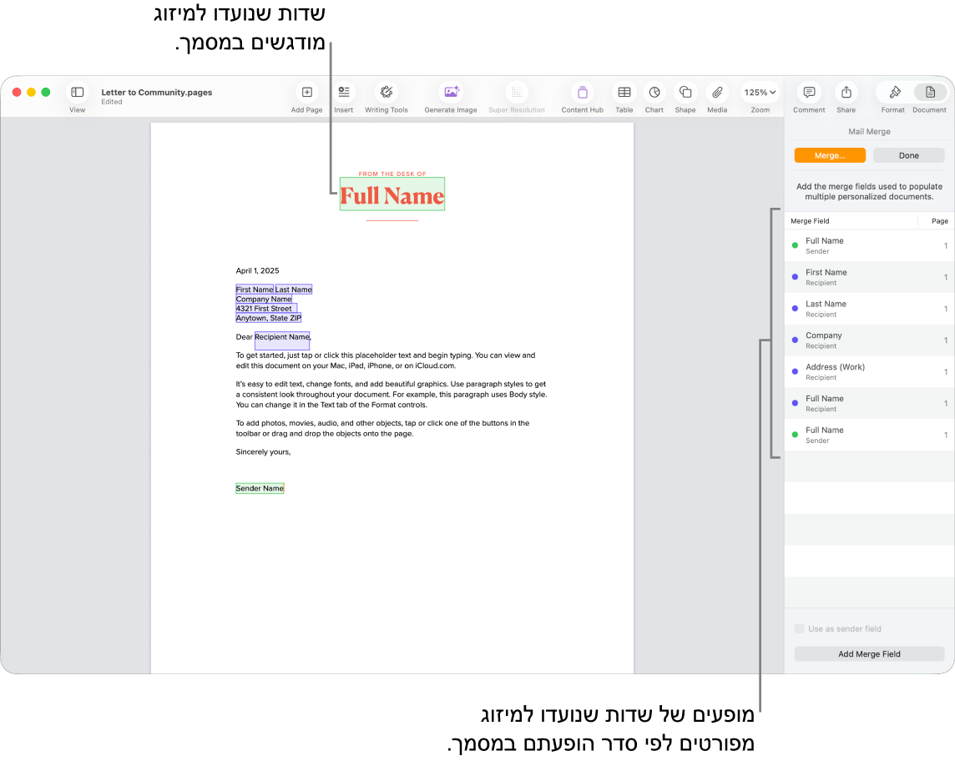Select the Company recipient merge field row
The width and height of the screenshot is (955, 766).
(x=868, y=340)
